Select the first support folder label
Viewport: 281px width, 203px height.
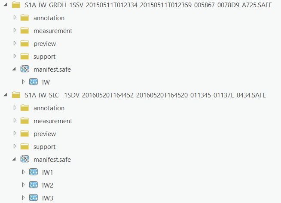[x=44, y=56]
